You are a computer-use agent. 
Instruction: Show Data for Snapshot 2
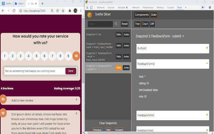[x=118, y=57]
